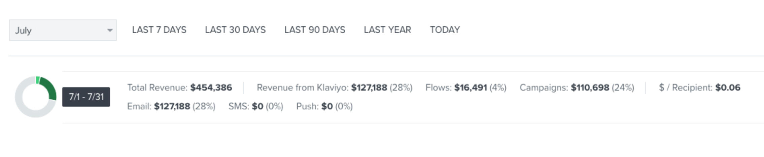
Task: Show LAST YEAR data
Action: pyautogui.click(x=387, y=30)
